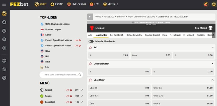Favorite the Über/Unter market star

tap(90, 80)
